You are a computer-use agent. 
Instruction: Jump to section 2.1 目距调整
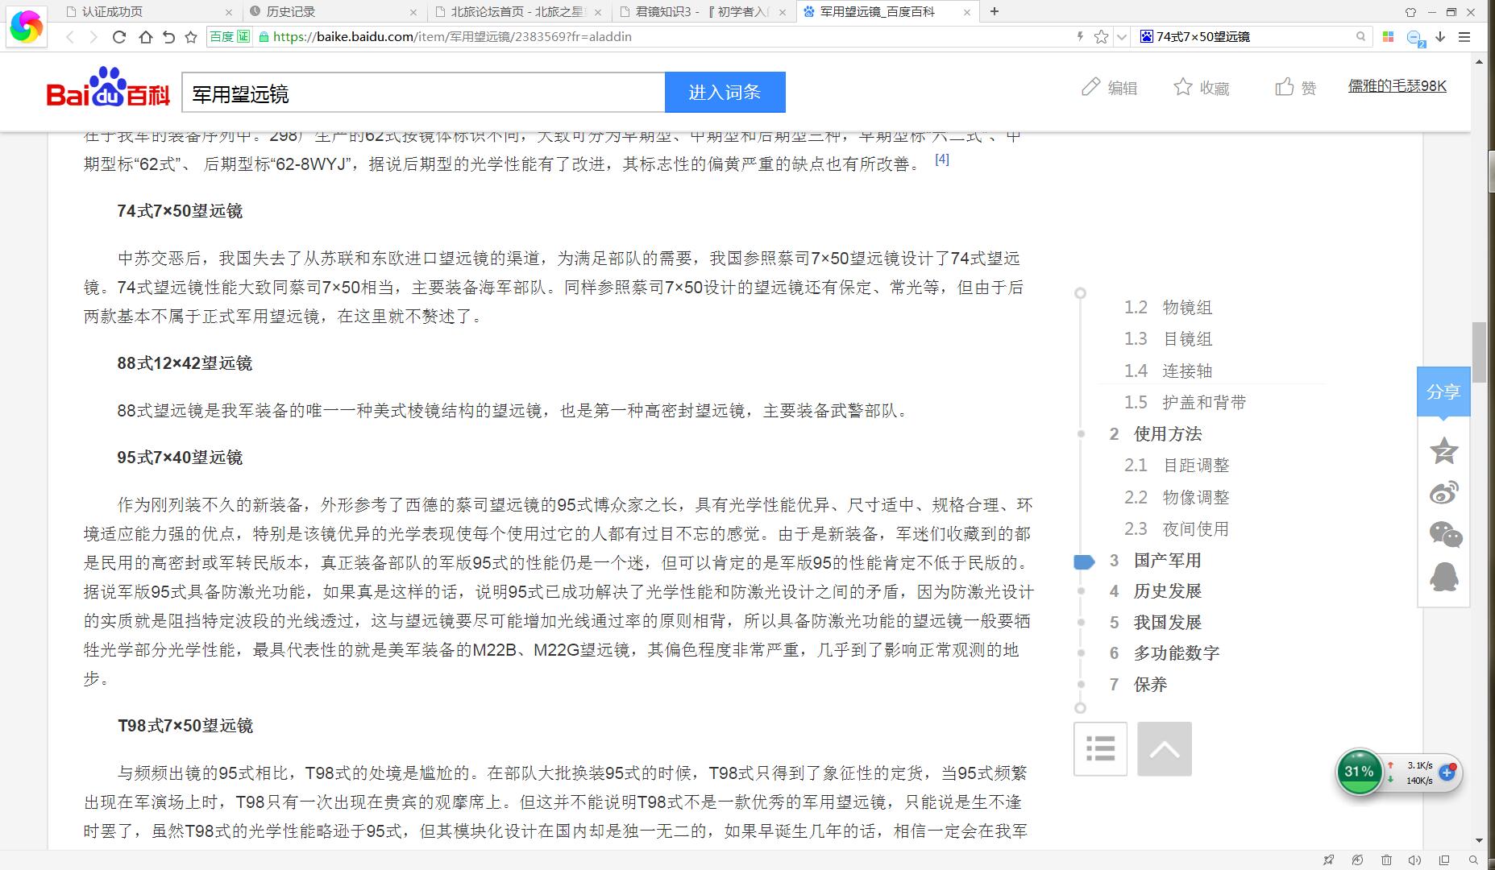pos(1177,466)
